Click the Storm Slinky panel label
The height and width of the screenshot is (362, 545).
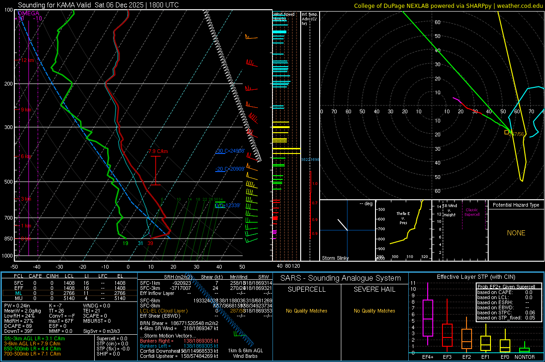[x=335, y=258]
